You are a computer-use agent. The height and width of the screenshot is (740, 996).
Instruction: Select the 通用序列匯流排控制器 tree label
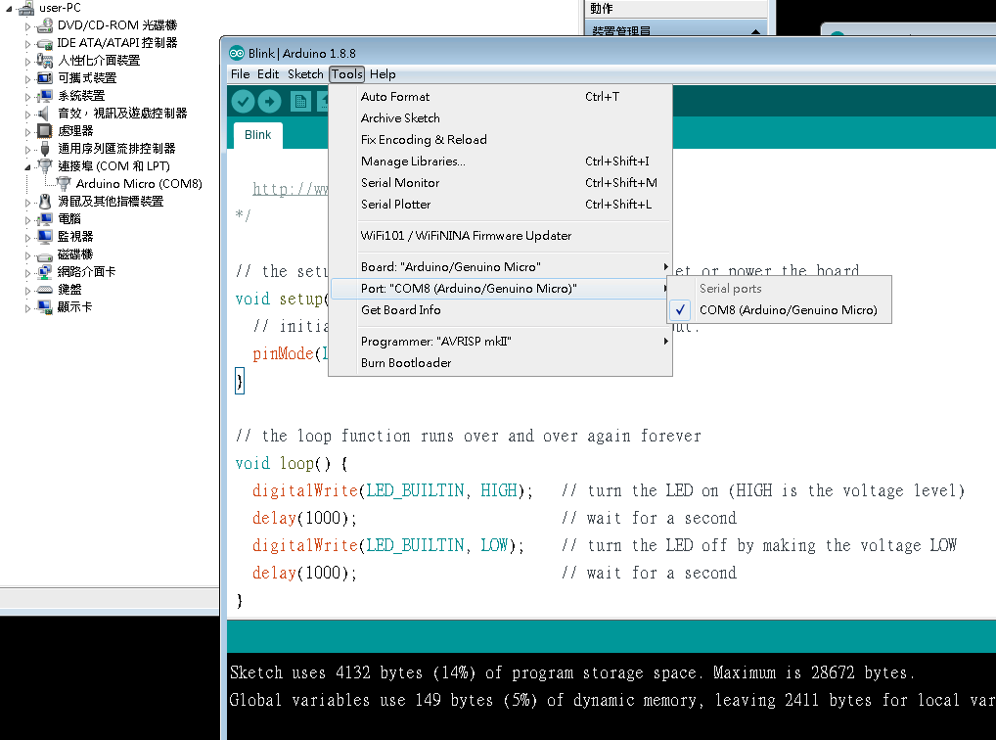[116, 149]
